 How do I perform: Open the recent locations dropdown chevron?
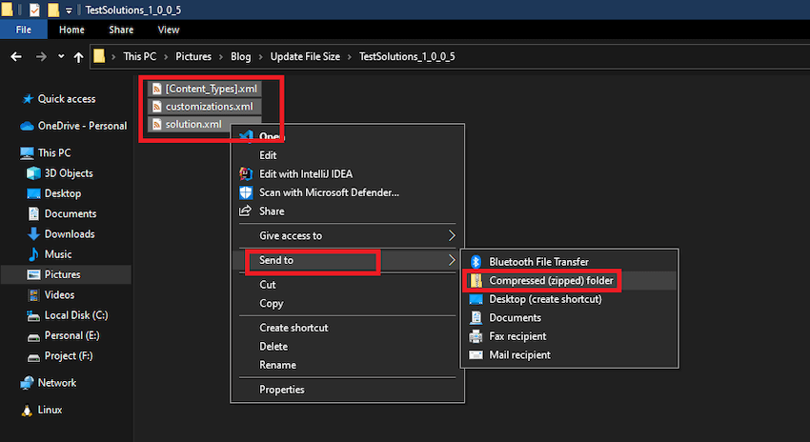(60, 57)
